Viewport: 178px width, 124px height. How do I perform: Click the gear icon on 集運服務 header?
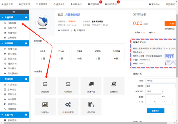(x=26, y=17)
